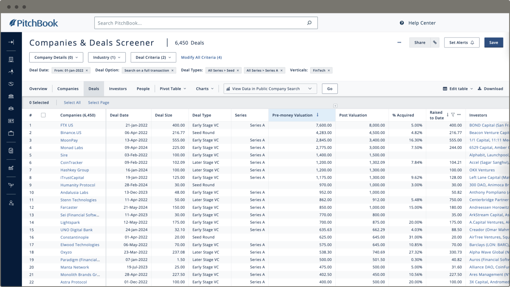Open the bank institution icon in sidebar
The image size is (510, 287).
coord(11,96)
